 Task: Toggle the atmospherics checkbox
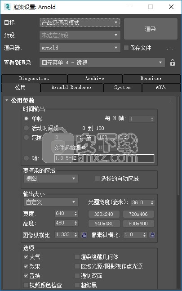(x=26, y=257)
